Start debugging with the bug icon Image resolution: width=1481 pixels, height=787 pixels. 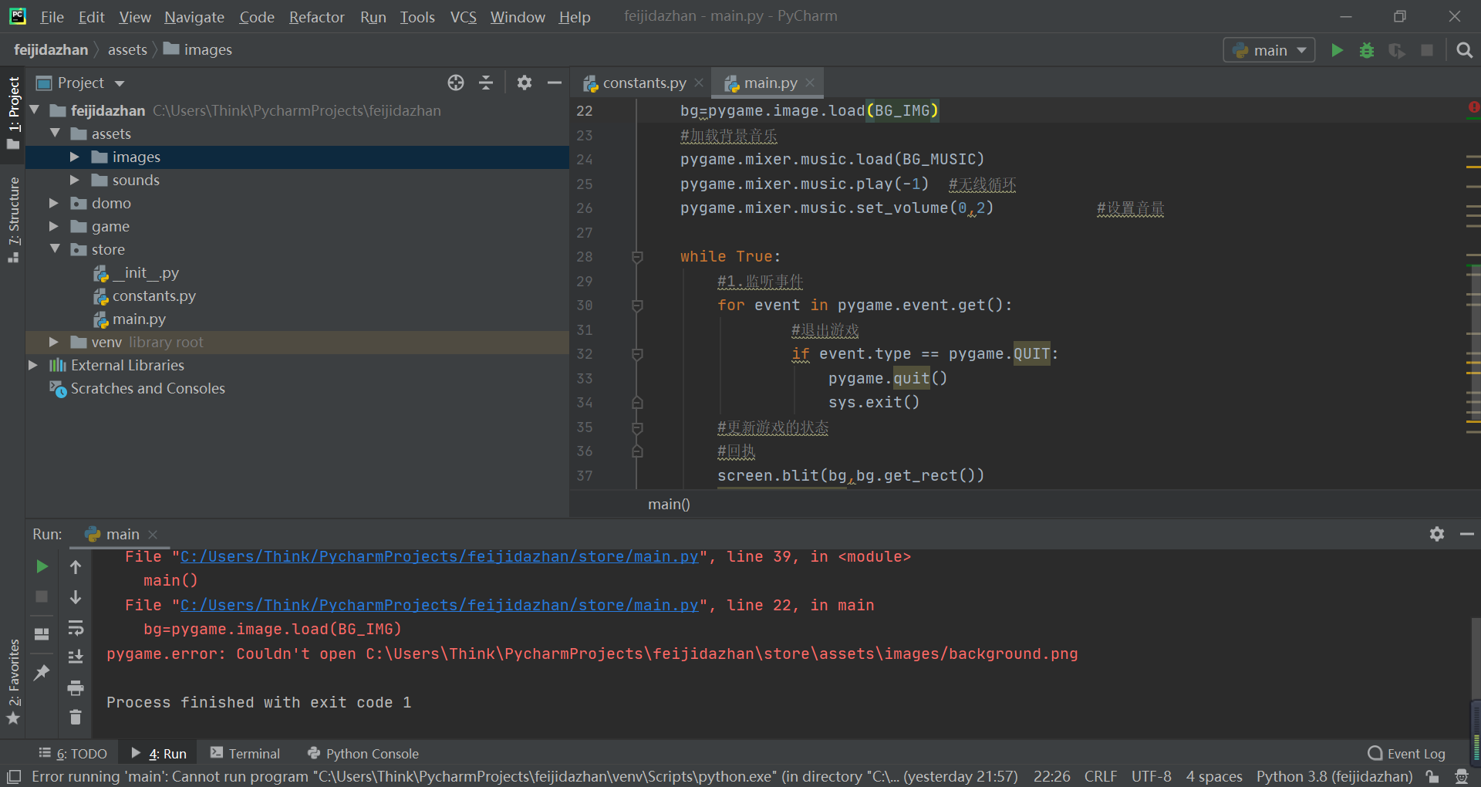[x=1367, y=50]
